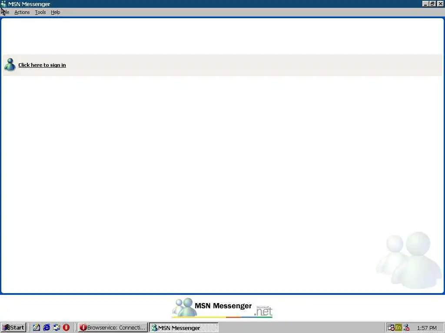Open the Help menu
445x333 pixels.
55,12
